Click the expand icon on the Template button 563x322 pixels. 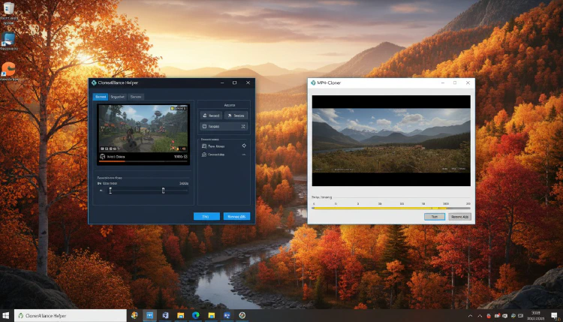pyautogui.click(x=243, y=127)
